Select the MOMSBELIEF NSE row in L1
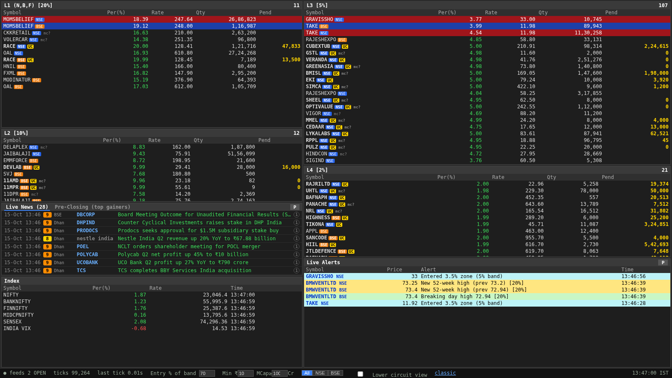Screen dimensions: 672x378 (152, 19)
